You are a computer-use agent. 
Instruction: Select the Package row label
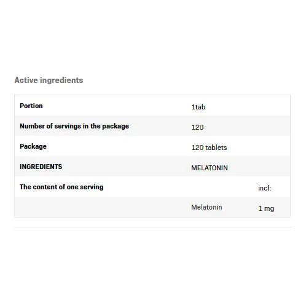click(x=33, y=146)
